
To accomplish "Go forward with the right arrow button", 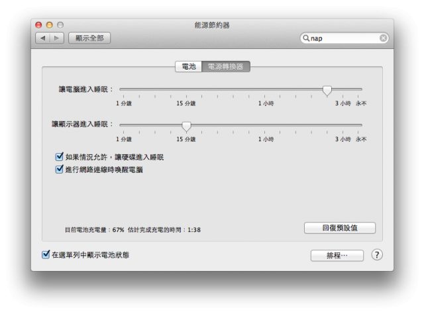I will pos(56,38).
